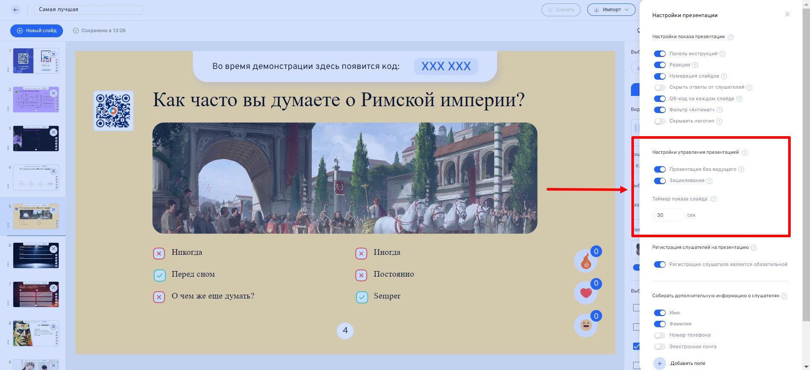Open help icon for Настройки показа презентации
Image resolution: width=810 pixels, height=370 pixels.
click(731, 37)
